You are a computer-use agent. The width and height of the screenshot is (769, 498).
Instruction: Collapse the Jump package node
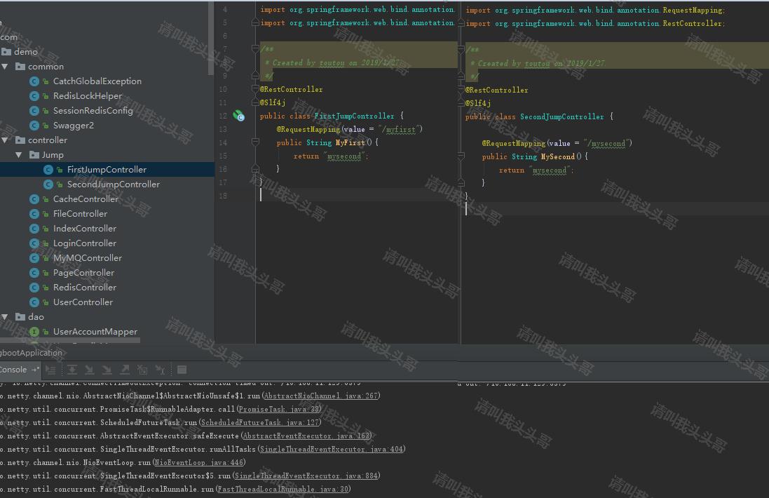point(19,154)
